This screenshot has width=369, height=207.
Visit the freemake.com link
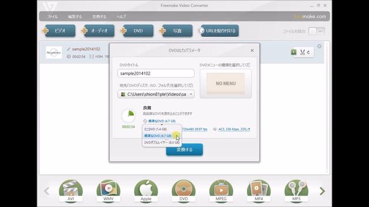(x=310, y=17)
